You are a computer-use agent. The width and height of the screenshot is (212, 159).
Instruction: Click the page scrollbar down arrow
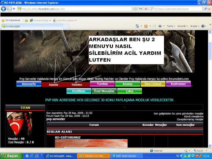click(x=210, y=146)
